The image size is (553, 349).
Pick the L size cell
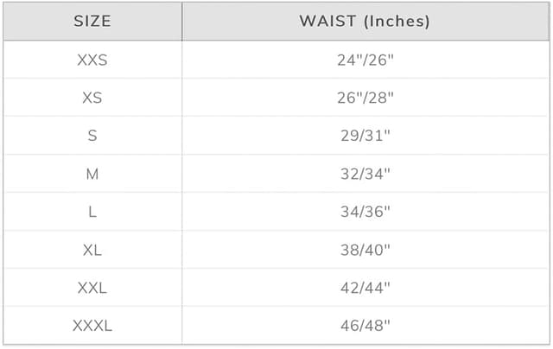92,212
